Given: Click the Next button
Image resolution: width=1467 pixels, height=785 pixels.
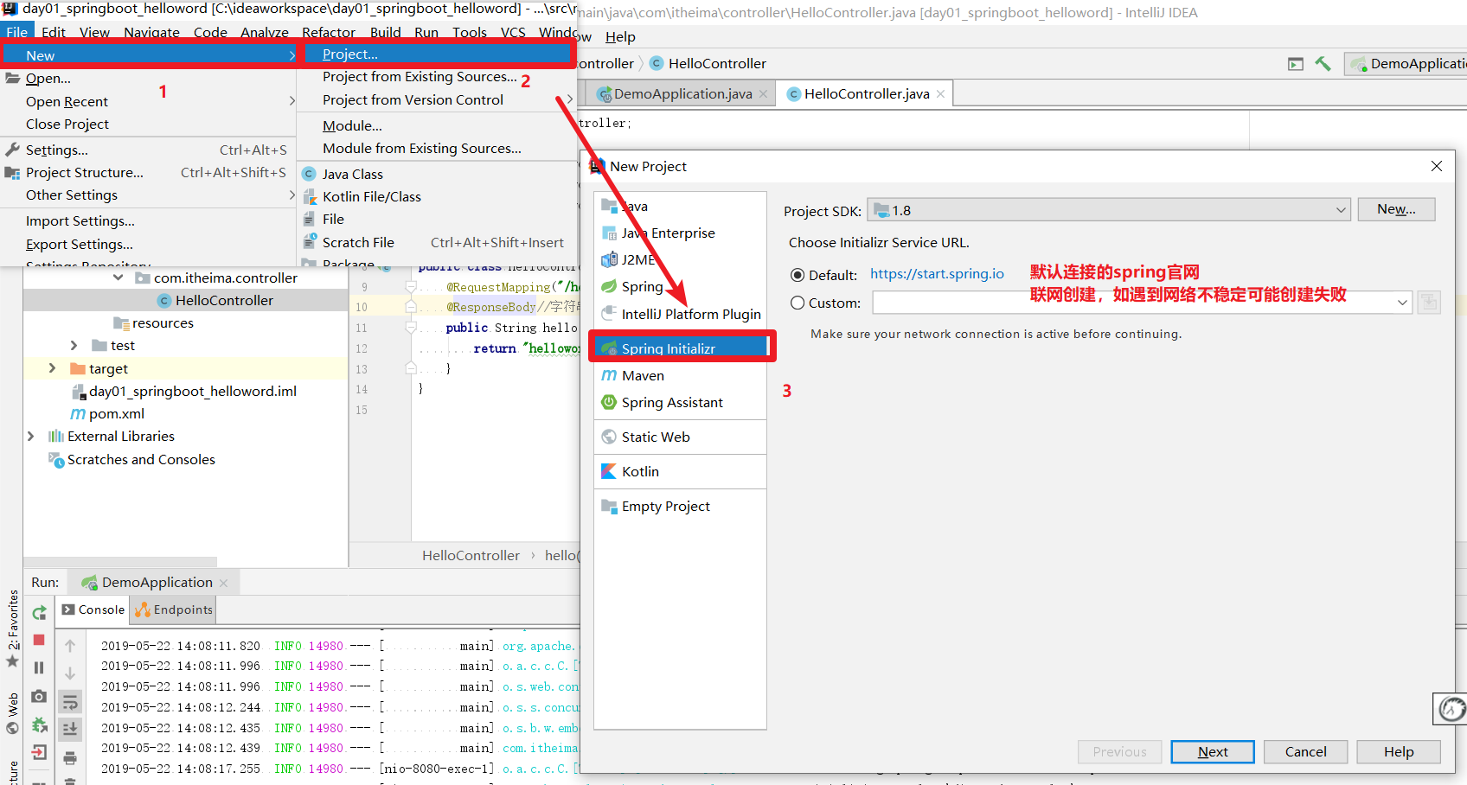Looking at the screenshot, I should 1213,752.
